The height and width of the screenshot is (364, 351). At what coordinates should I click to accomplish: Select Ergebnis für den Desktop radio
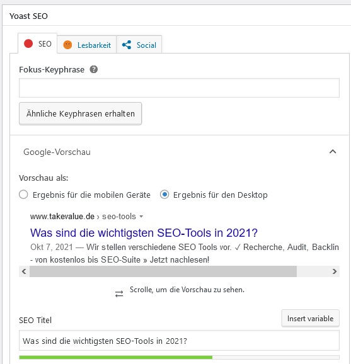164,195
